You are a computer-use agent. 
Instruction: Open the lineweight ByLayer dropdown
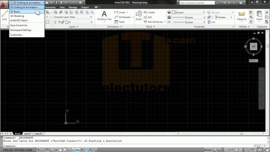pyautogui.click(x=189, y=17)
